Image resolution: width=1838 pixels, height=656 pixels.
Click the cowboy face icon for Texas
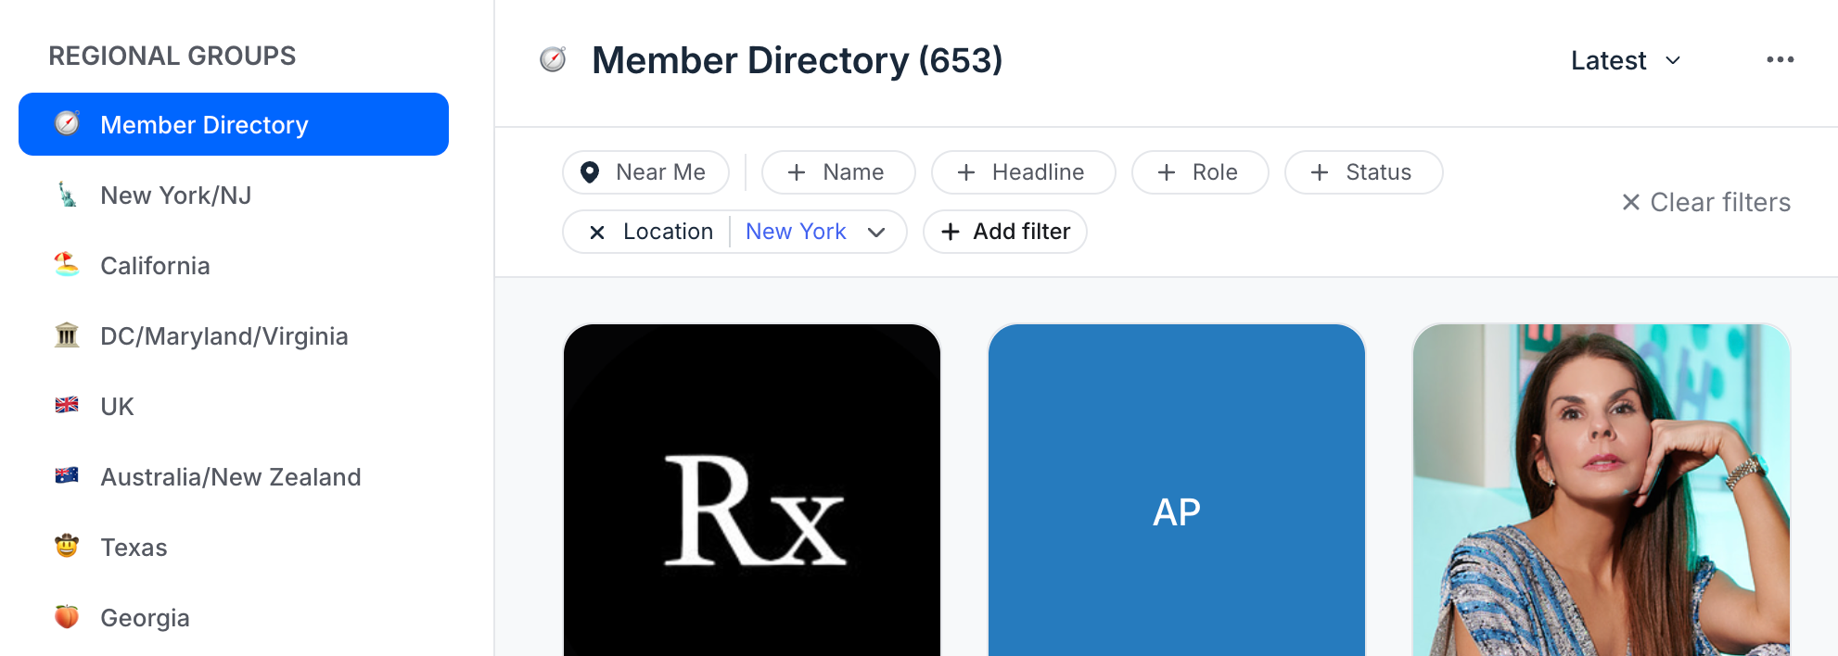(67, 547)
